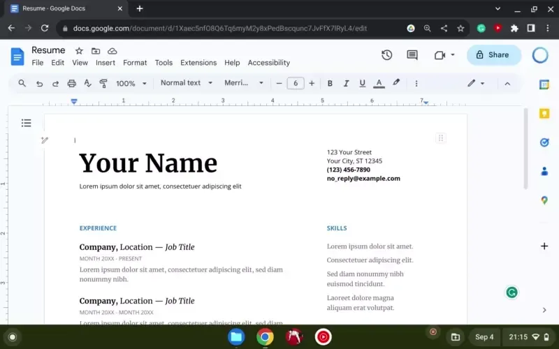559x349 pixels.
Task: Toggle italic formatting
Action: click(346, 83)
